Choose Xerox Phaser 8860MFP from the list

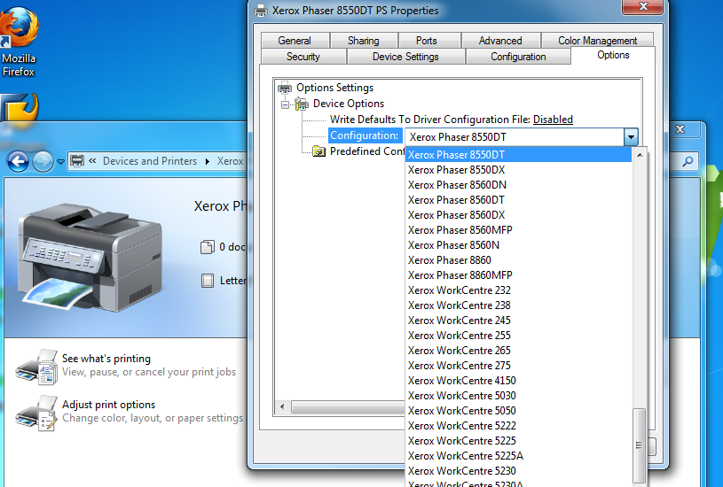click(x=518, y=275)
